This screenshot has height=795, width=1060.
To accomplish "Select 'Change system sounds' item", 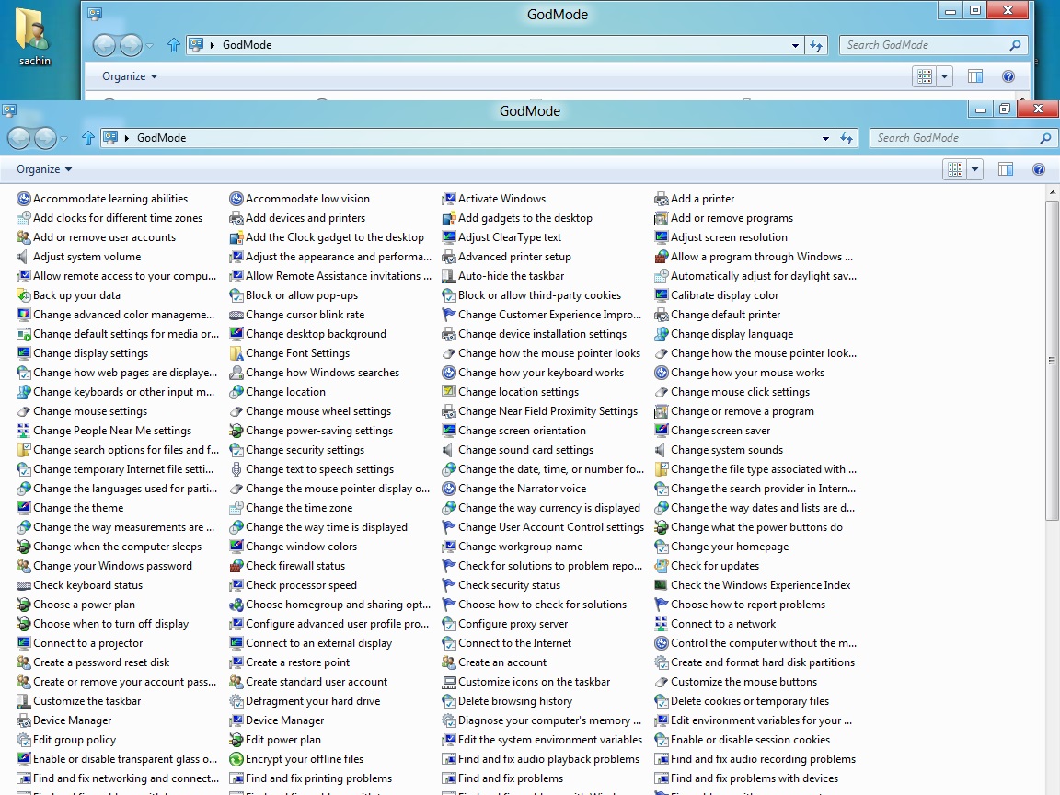I will coord(727,450).
